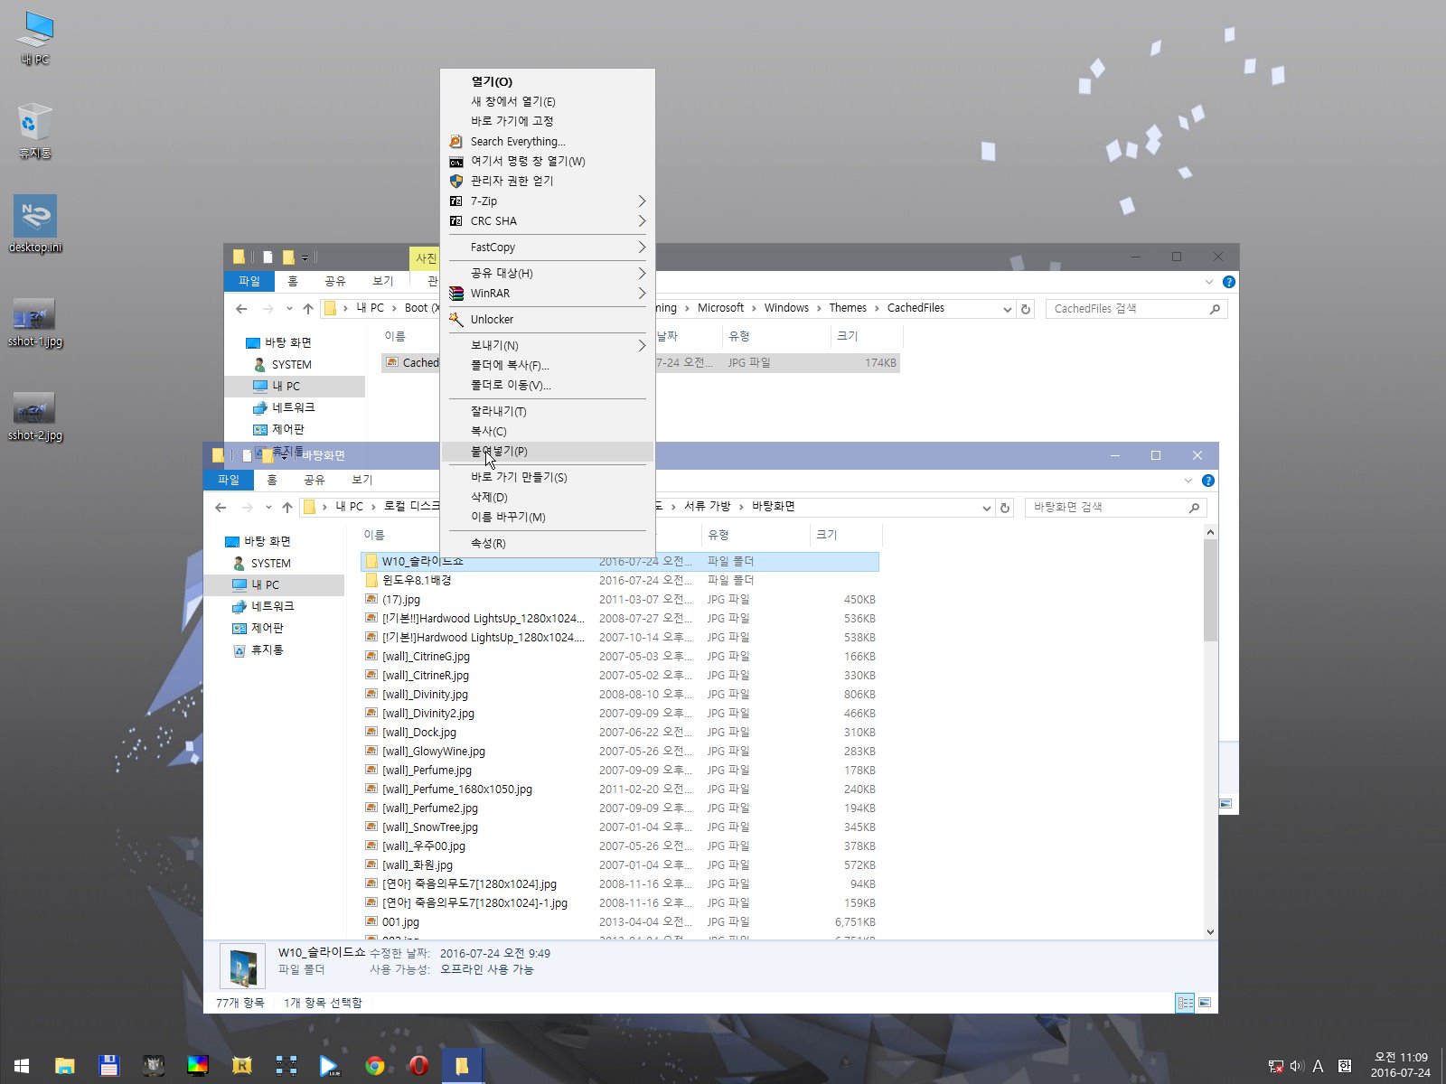This screenshot has height=1084, width=1446.
Task: Click the volume icon in system tray
Action: coord(1297,1066)
